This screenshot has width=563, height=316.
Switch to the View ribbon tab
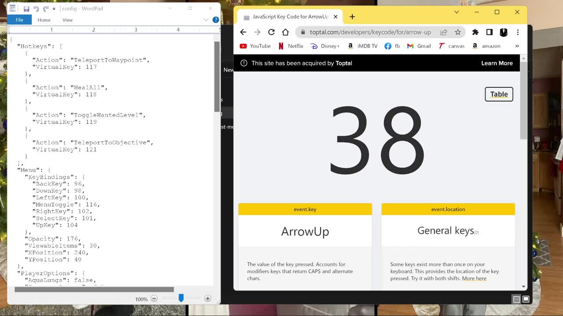(x=67, y=20)
